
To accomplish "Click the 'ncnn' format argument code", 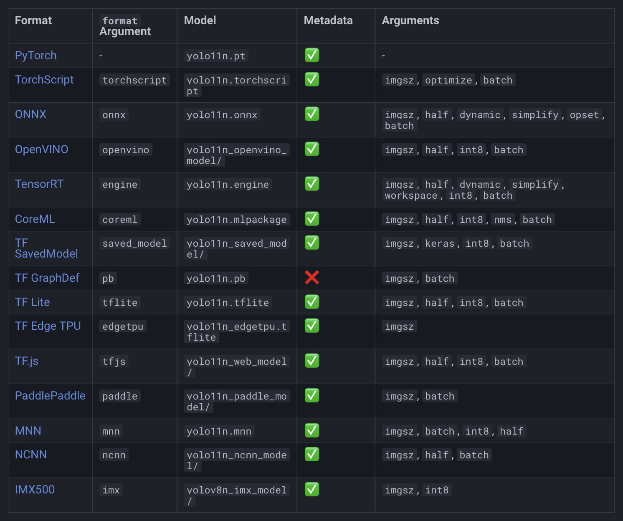I will [114, 455].
